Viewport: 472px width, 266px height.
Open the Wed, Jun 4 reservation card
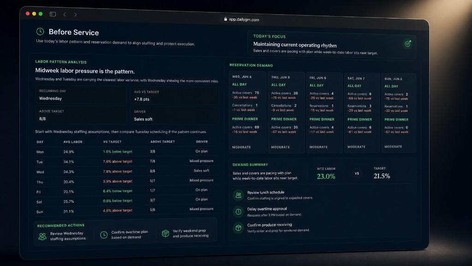[248, 112]
